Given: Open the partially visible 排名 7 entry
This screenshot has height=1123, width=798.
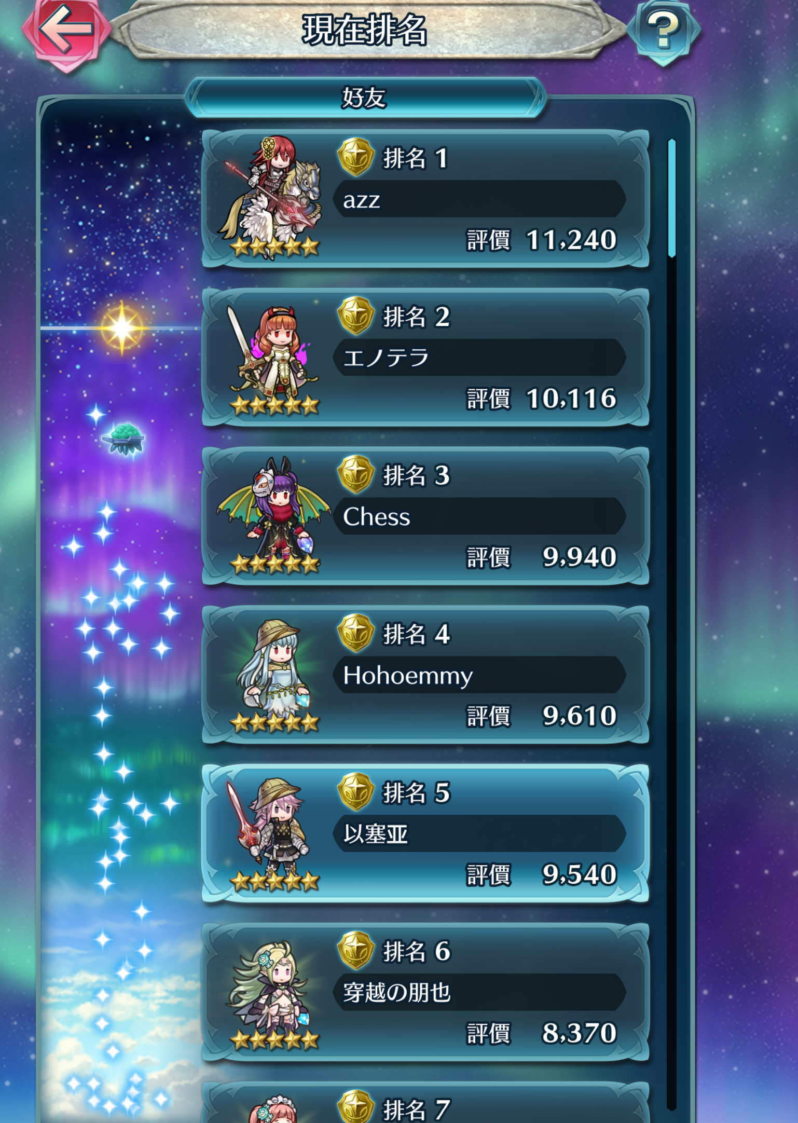Looking at the screenshot, I should tap(425, 1102).
